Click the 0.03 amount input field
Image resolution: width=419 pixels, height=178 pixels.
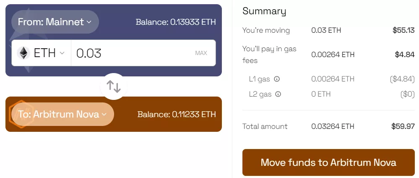[x=130, y=53]
